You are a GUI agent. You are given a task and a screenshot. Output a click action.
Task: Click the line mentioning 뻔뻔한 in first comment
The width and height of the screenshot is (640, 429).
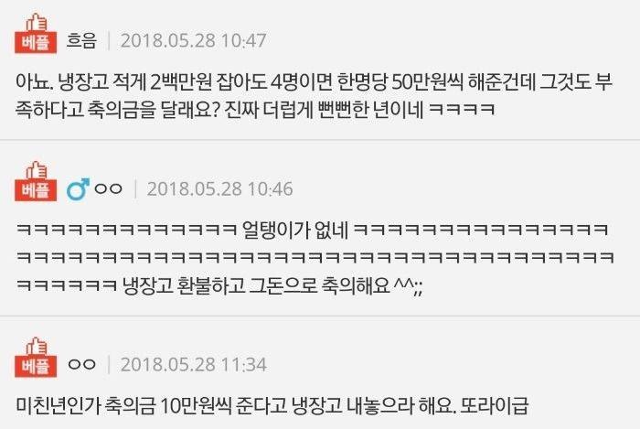[255, 110]
